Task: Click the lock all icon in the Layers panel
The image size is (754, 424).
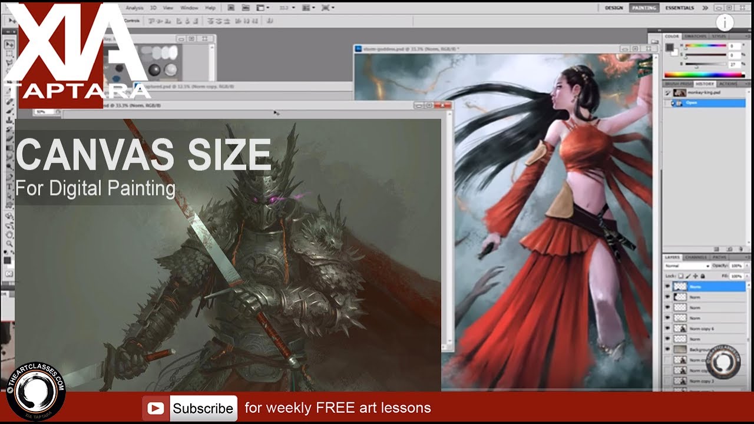Action: coord(702,276)
